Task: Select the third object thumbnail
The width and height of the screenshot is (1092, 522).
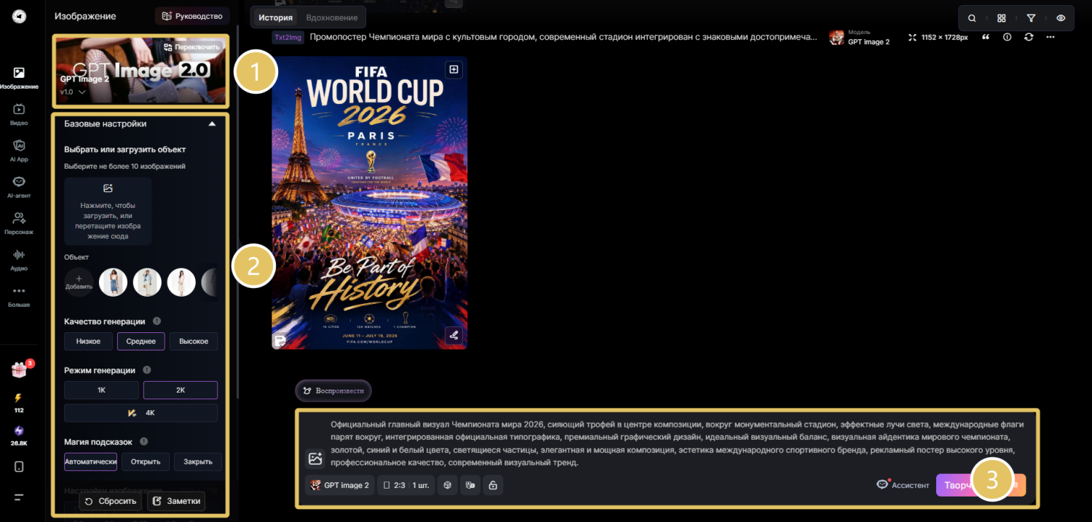Action: pos(181,282)
